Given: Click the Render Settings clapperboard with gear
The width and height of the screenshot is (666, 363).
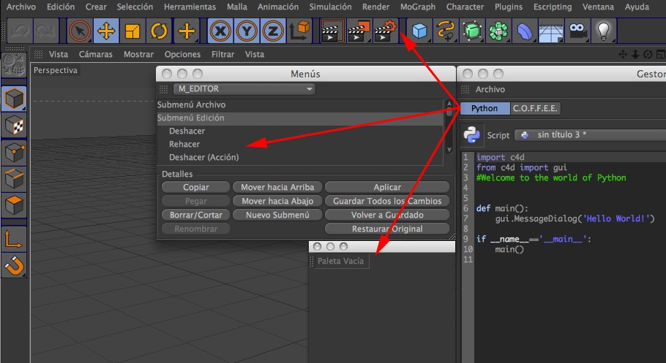Looking at the screenshot, I should pos(385,31).
